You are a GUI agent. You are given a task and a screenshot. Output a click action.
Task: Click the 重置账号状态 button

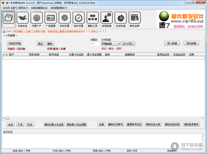[x=134, y=124]
